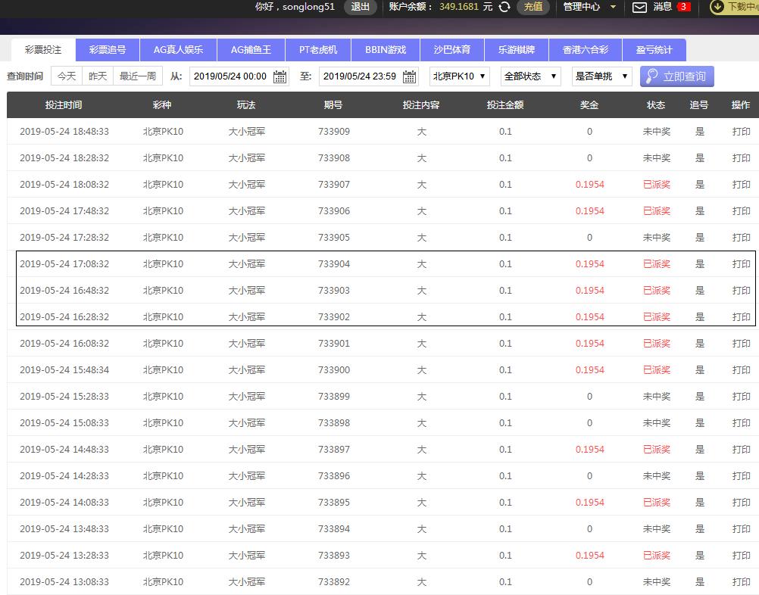Click 打印 for period 733904

(x=741, y=264)
